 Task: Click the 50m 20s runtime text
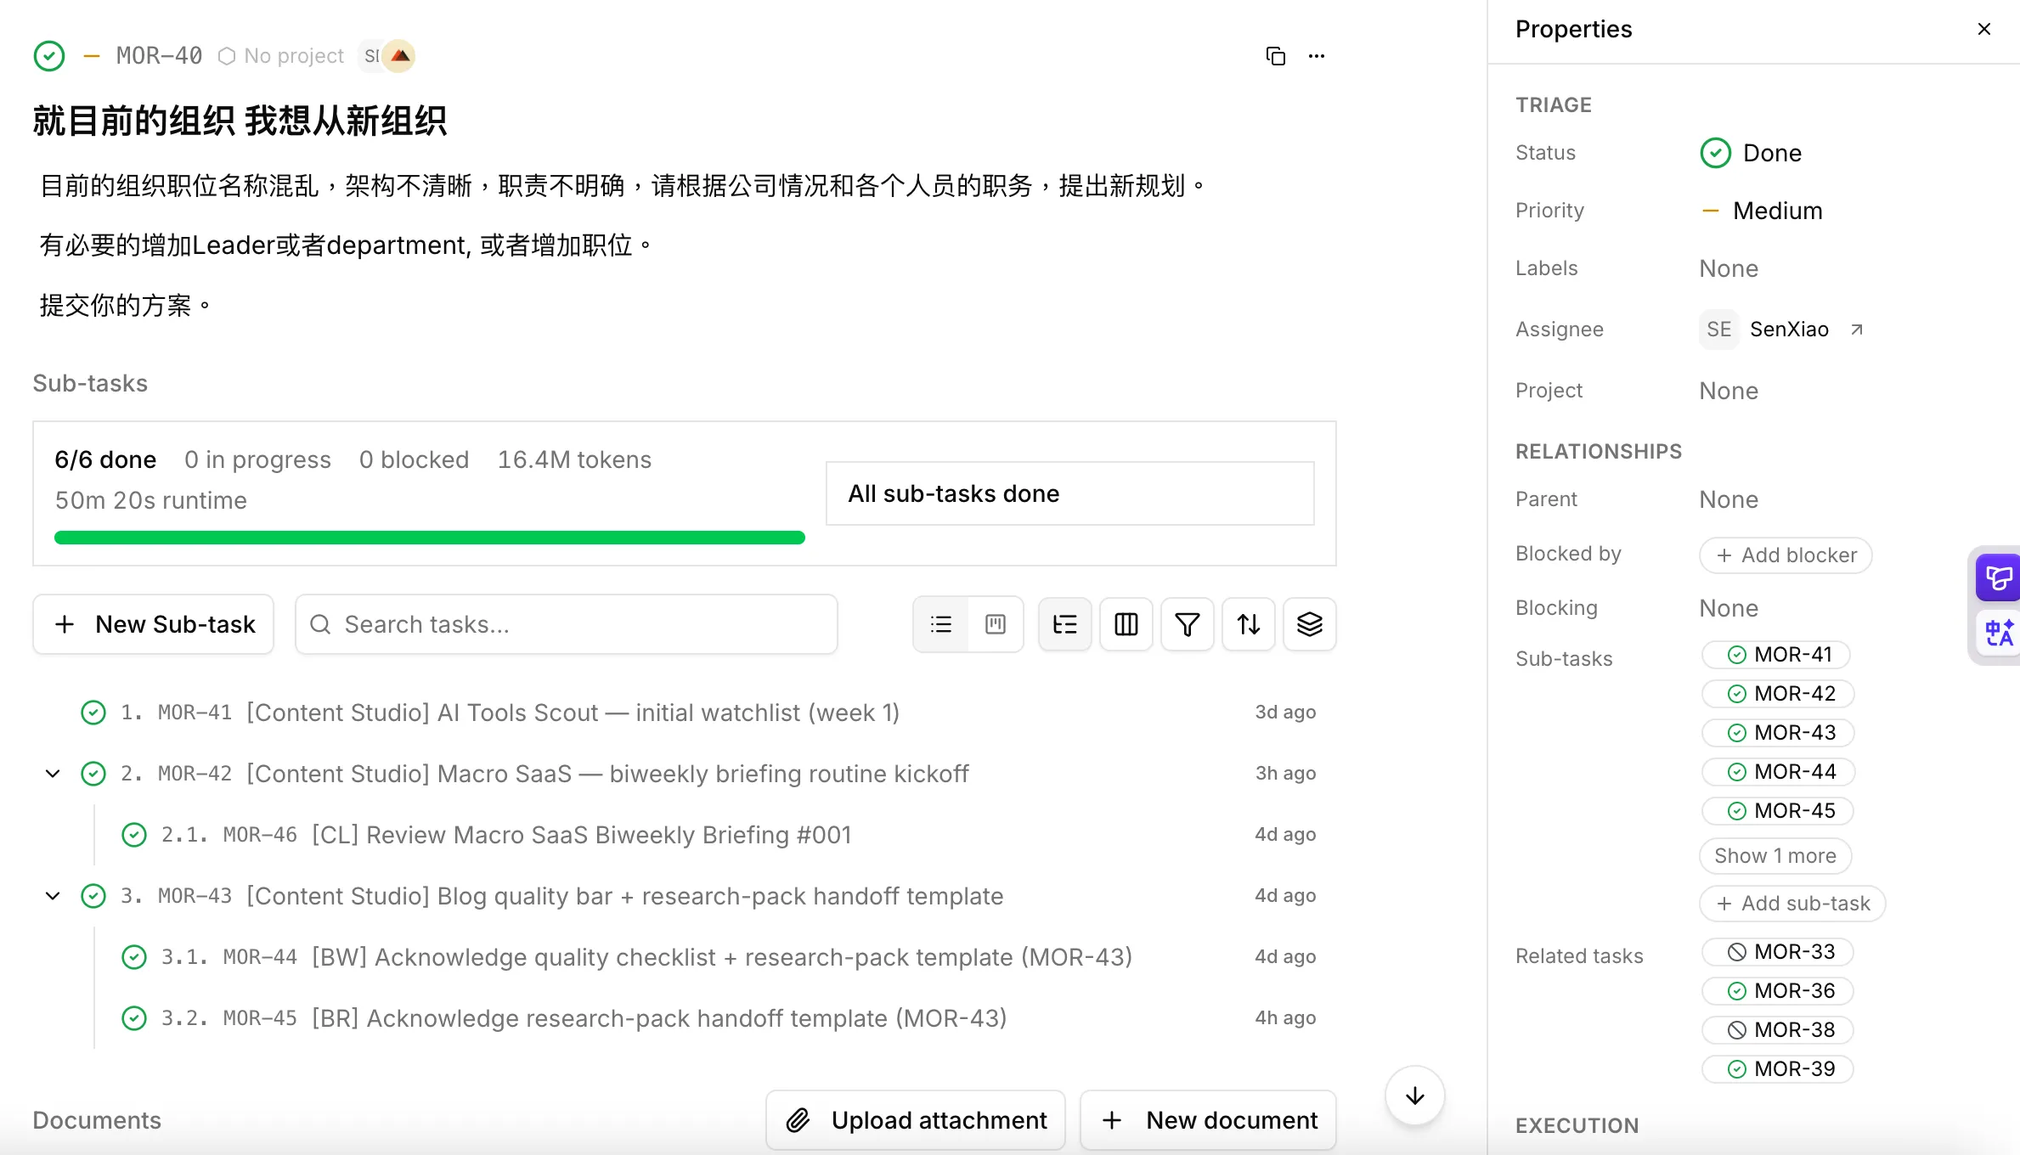(151, 500)
